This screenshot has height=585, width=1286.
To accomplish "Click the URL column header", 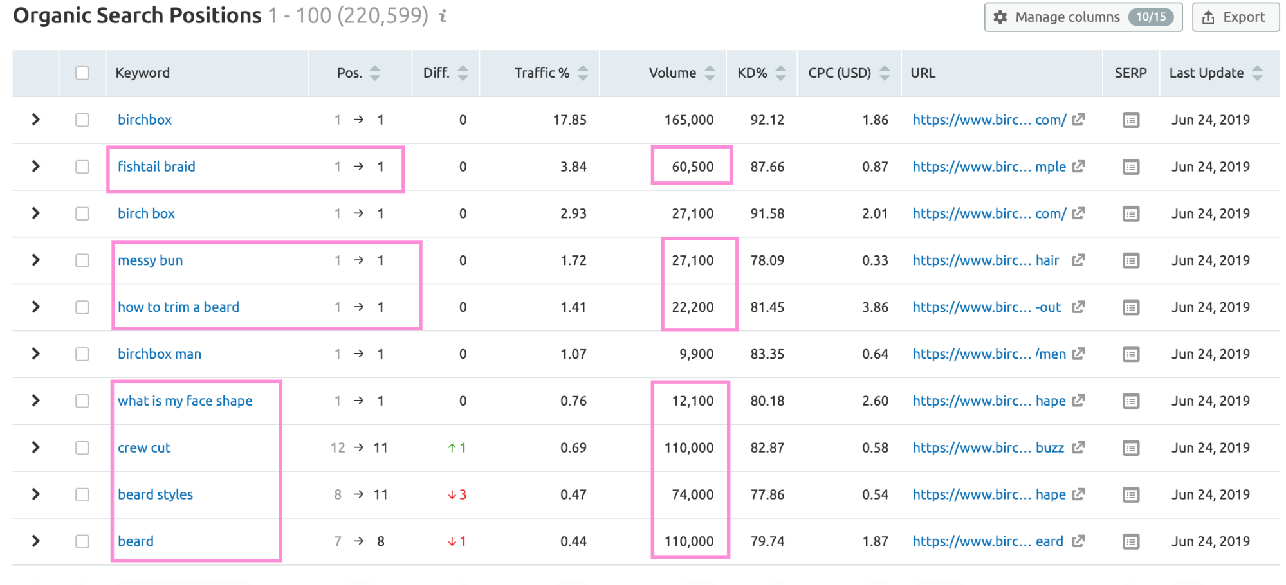I will coord(923,73).
